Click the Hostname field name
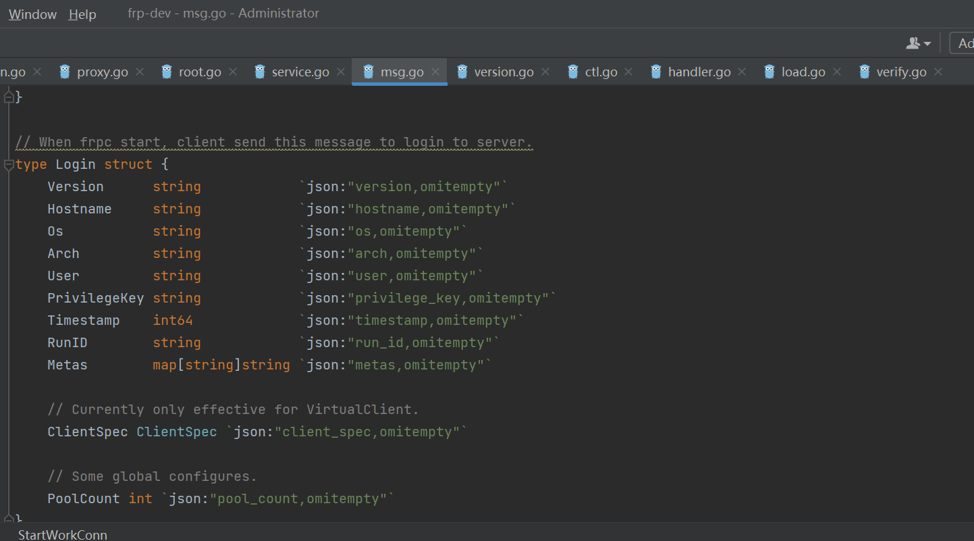Screen dimensions: 974x541 pos(80,209)
